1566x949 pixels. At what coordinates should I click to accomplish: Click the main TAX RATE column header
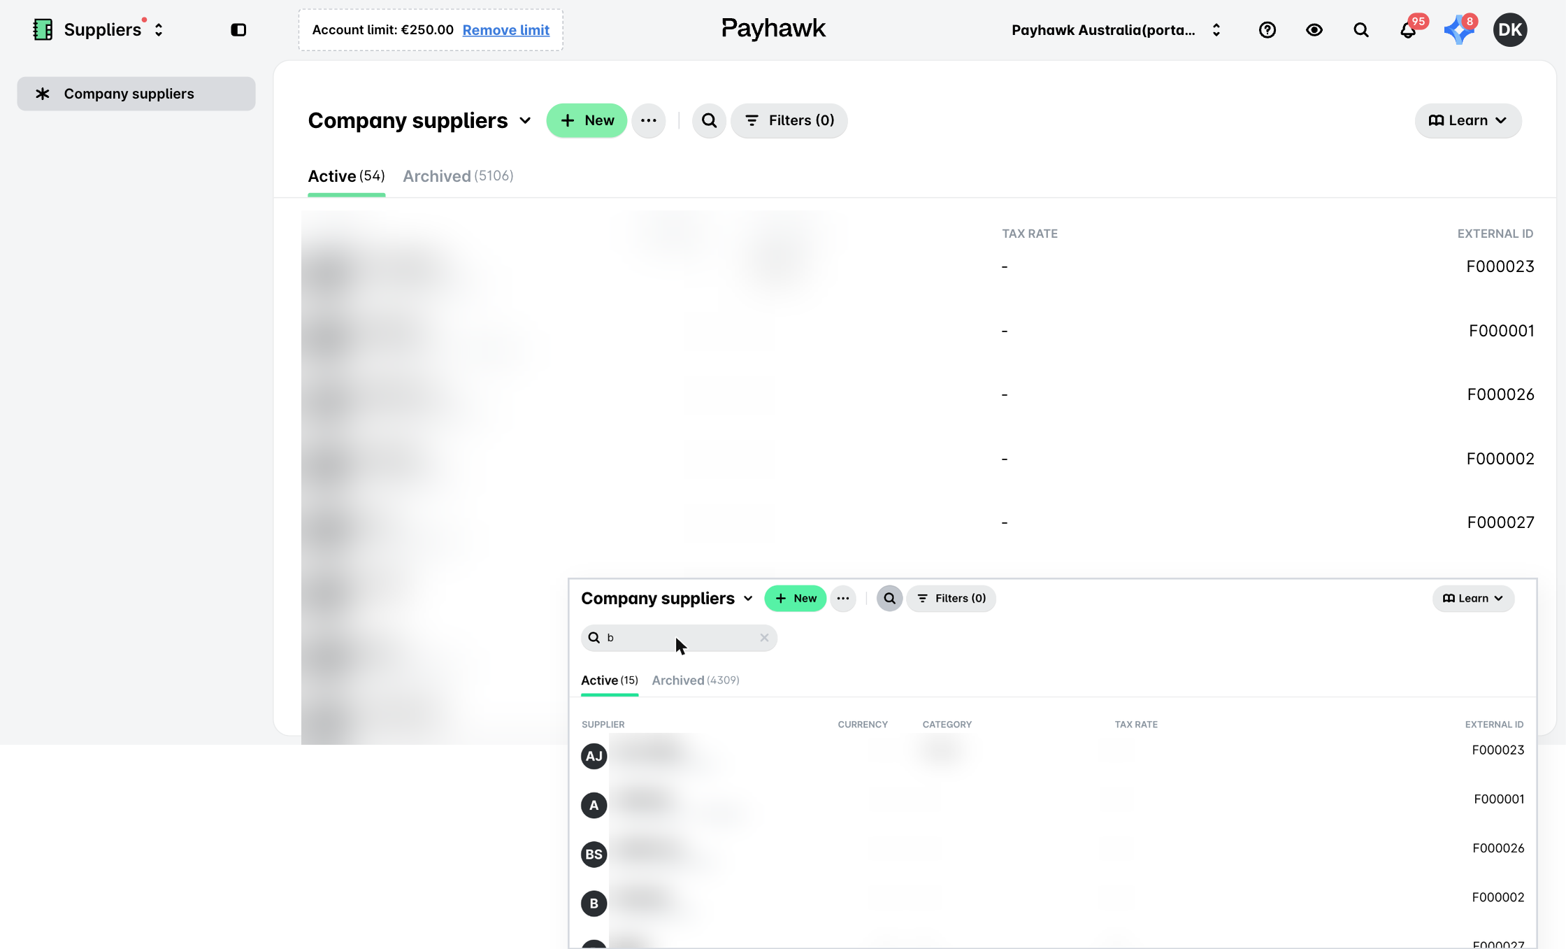click(x=1030, y=234)
